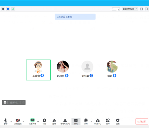The height and width of the screenshot is (128, 149).
Task: Click the exit fullscreen arrows icon
Action: (142, 9)
